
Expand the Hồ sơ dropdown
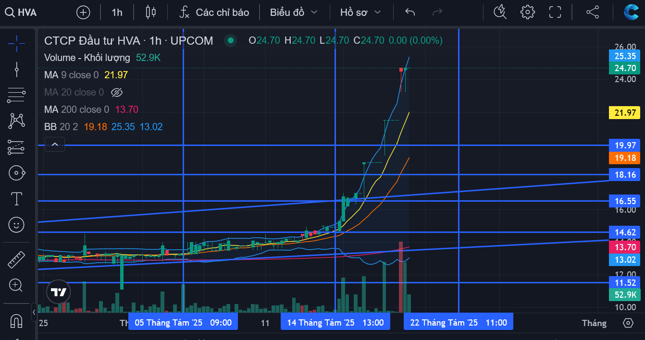click(x=360, y=12)
